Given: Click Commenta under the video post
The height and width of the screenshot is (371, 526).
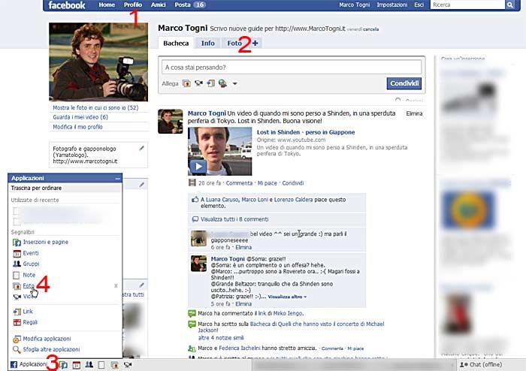Looking at the screenshot, I should [239, 183].
